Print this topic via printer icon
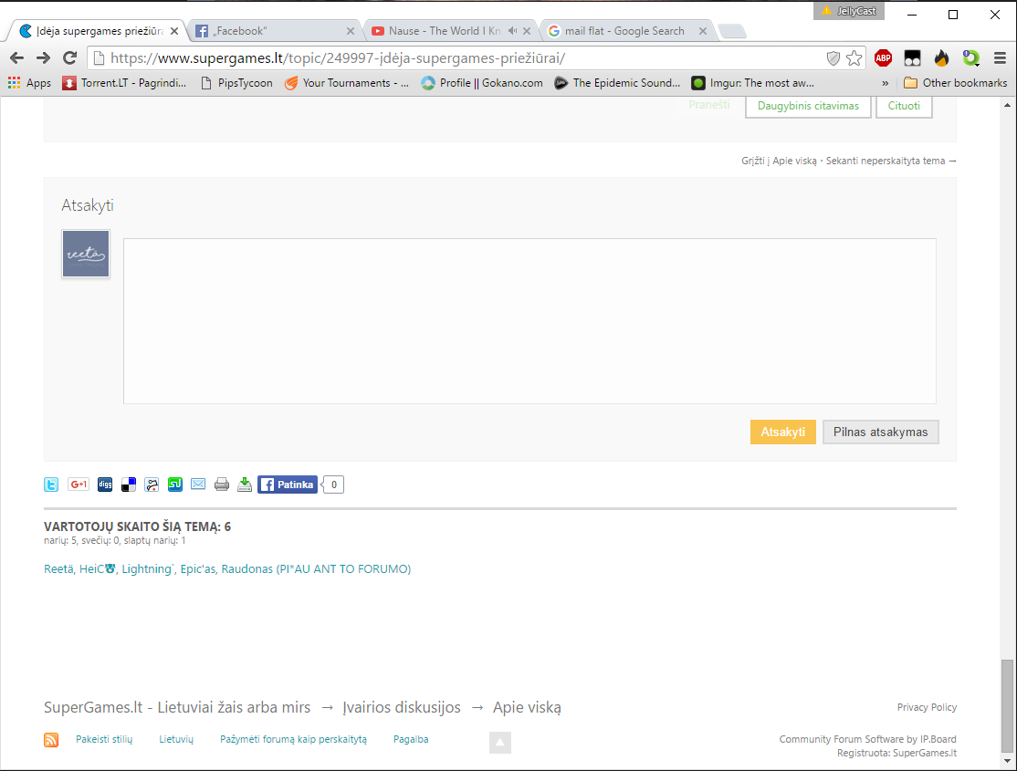The height and width of the screenshot is (771, 1017). pyautogui.click(x=222, y=484)
